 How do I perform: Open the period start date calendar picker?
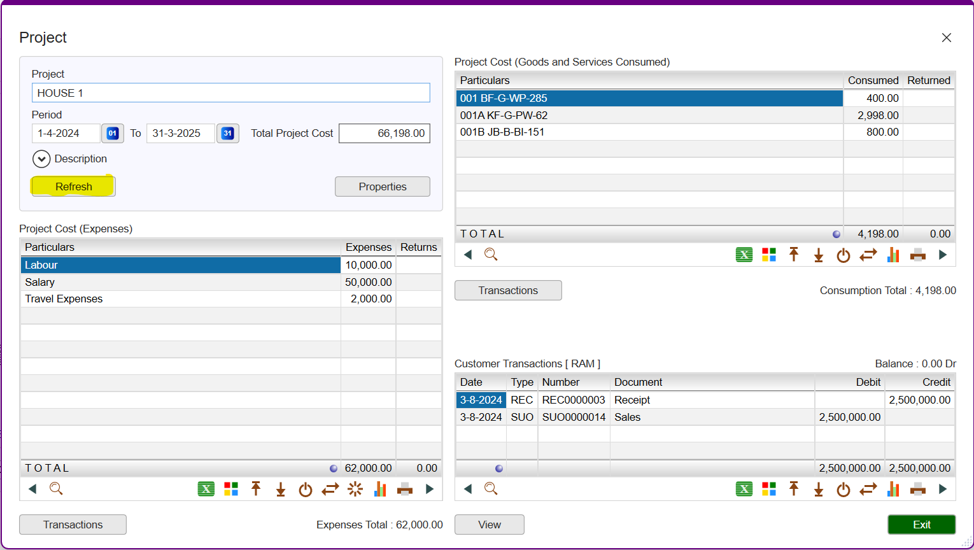[x=113, y=134]
